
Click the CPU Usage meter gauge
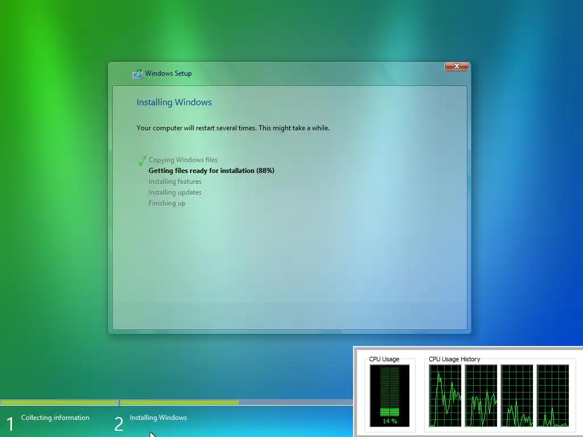(x=389, y=395)
